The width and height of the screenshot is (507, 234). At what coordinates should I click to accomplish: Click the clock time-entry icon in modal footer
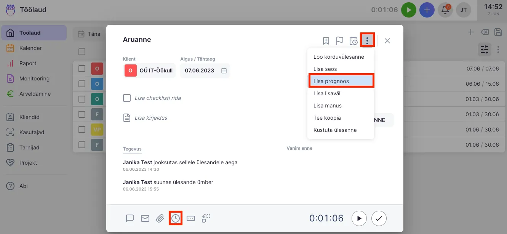(176, 218)
